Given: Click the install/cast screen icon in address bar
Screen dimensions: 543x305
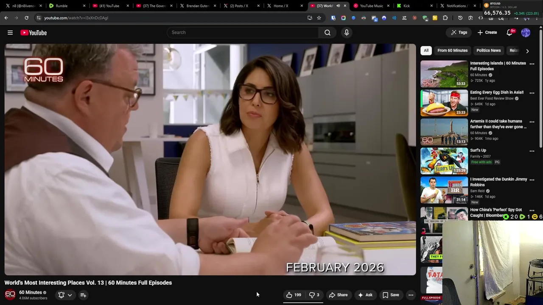Looking at the screenshot, I should [x=310, y=18].
